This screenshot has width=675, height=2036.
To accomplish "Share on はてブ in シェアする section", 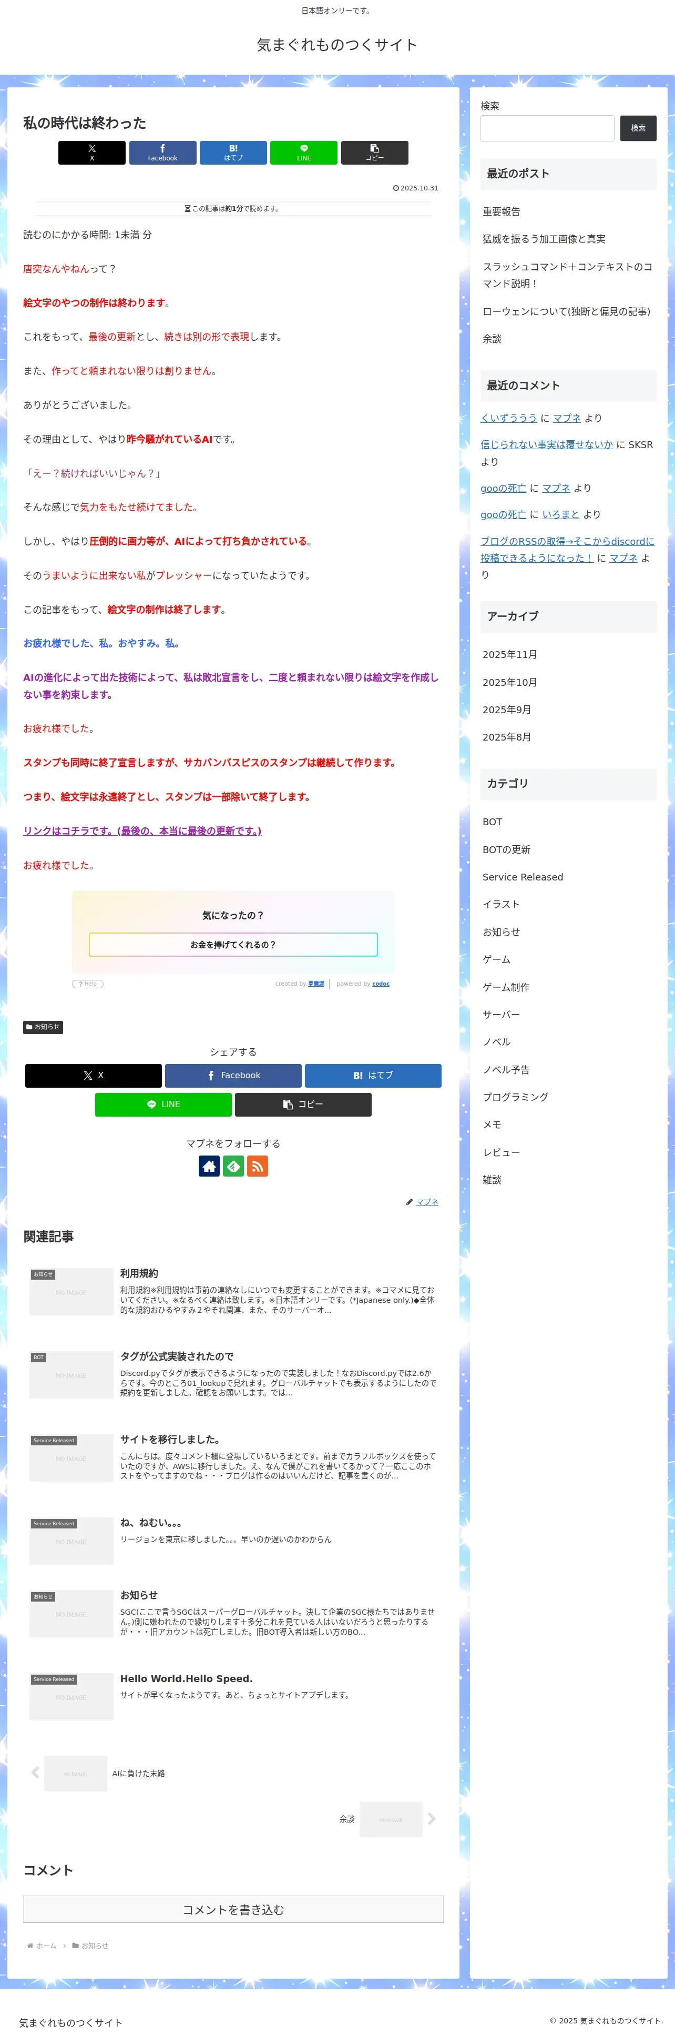I will pos(373,1075).
